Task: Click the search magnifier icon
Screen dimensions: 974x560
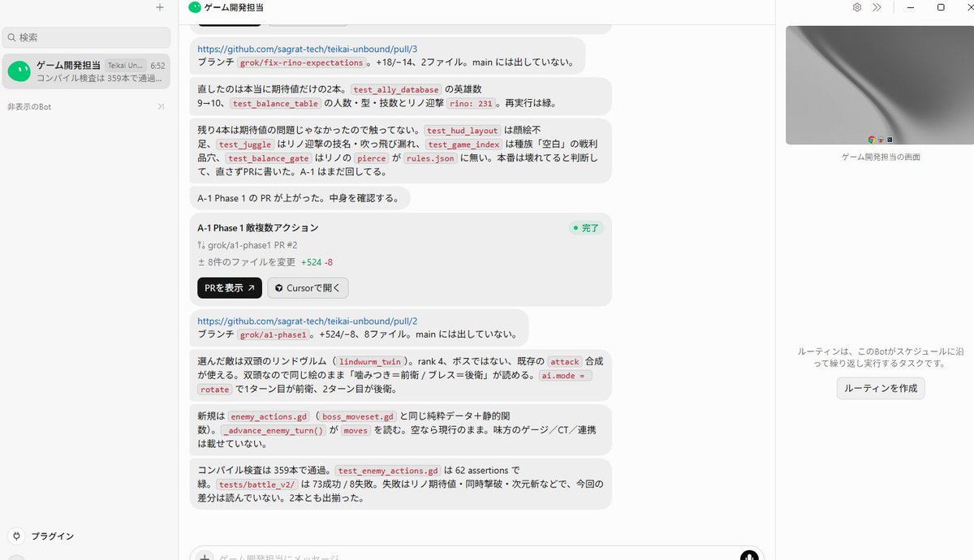Action: [11, 37]
